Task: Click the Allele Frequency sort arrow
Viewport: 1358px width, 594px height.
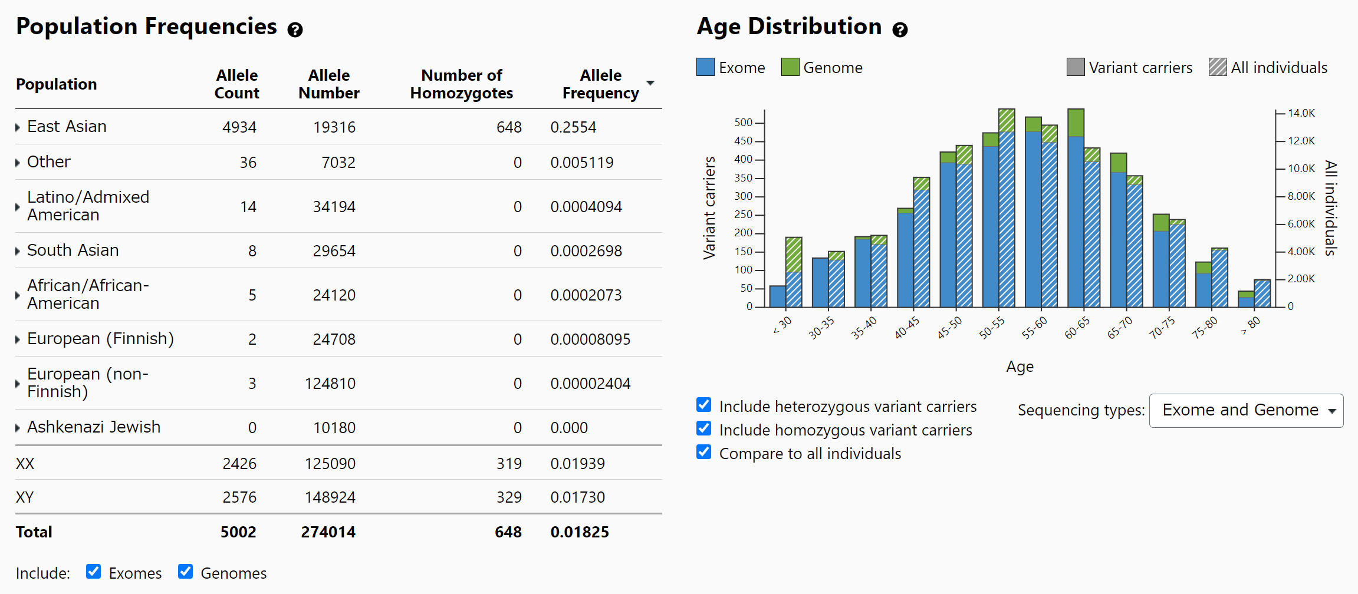Action: point(650,83)
